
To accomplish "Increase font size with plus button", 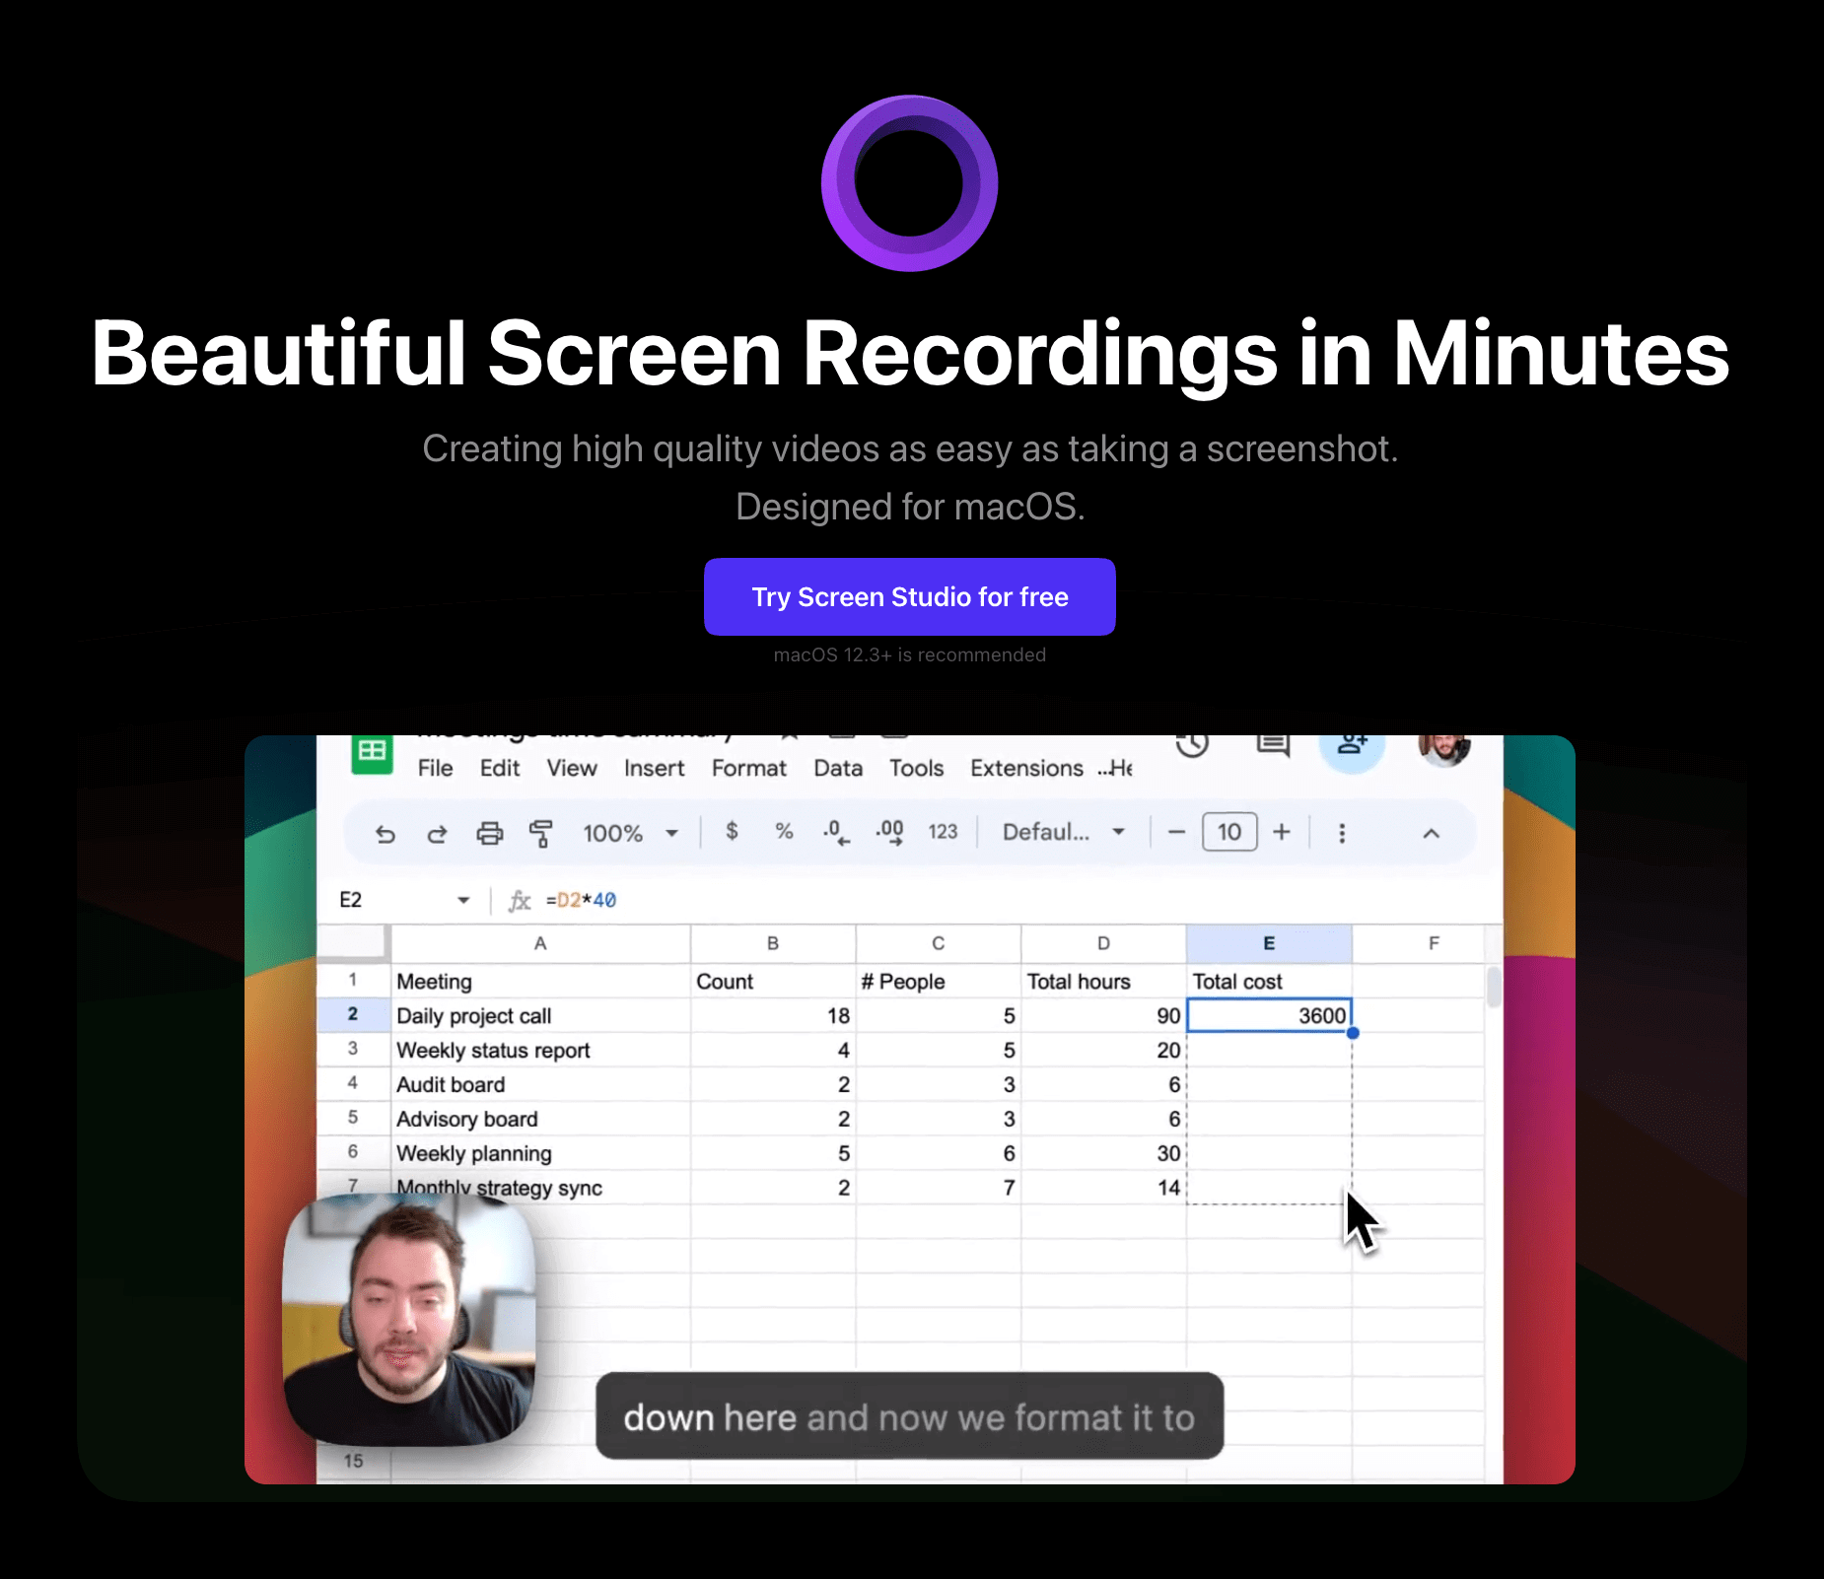I will (x=1282, y=832).
